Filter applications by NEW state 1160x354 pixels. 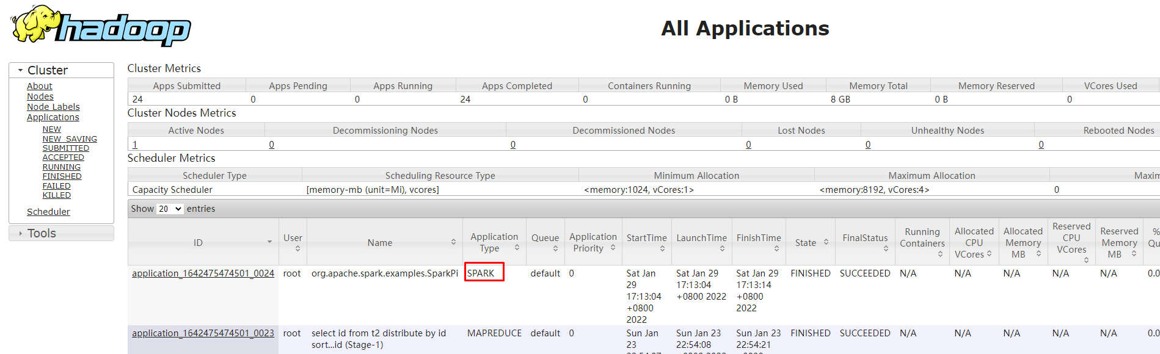[52, 129]
